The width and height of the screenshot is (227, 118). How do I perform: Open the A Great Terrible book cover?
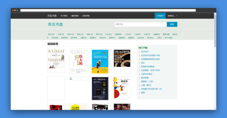56,61
